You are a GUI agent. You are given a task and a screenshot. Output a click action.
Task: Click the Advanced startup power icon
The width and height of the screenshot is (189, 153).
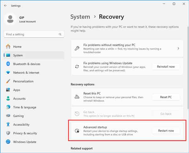77,131
